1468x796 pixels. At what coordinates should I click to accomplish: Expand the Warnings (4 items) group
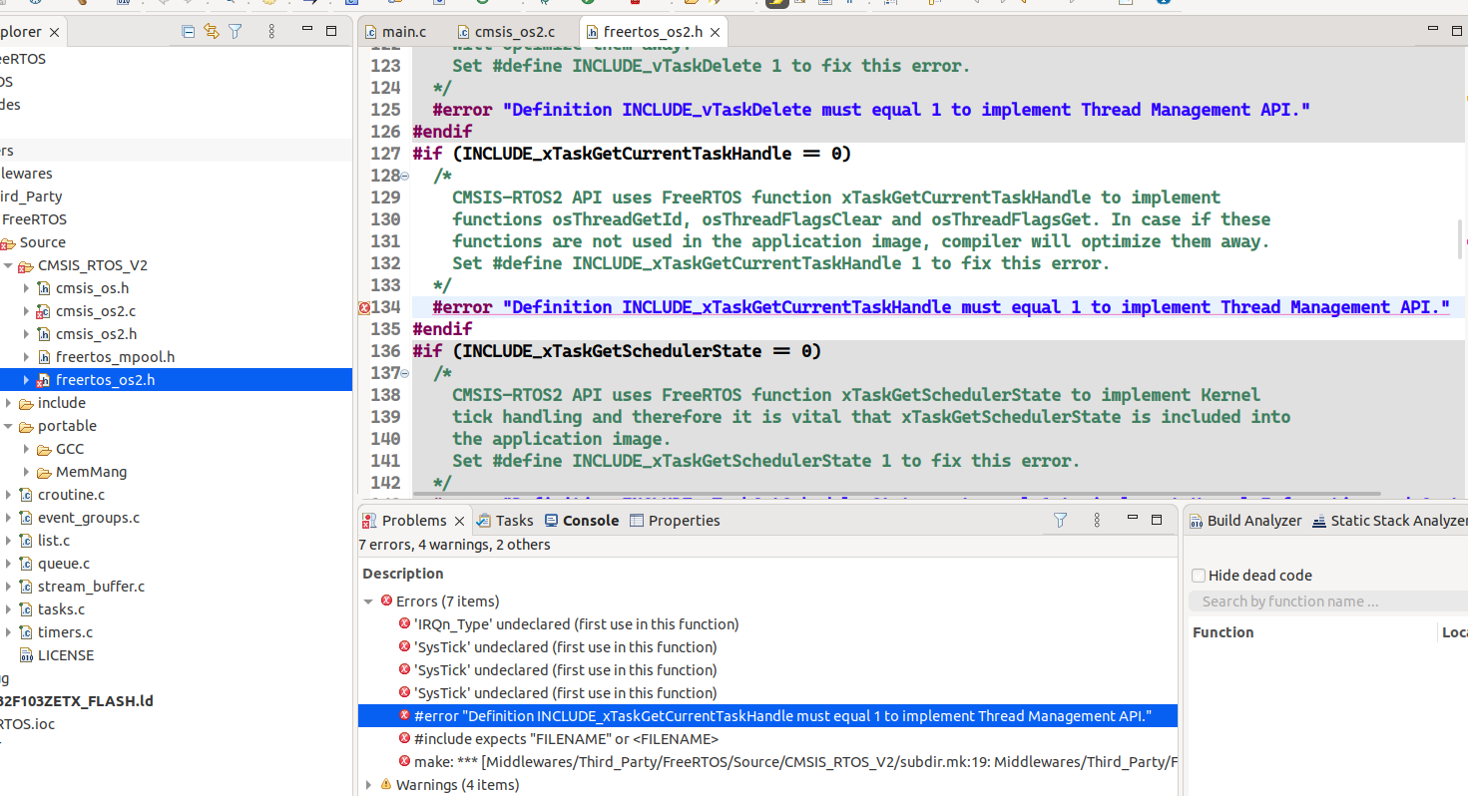click(x=368, y=785)
